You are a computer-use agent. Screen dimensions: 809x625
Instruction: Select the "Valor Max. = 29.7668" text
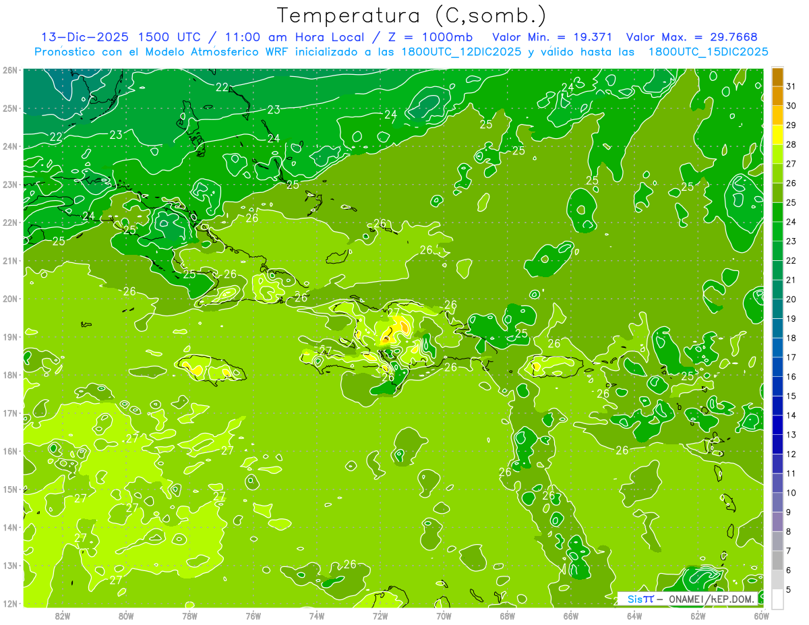click(692, 37)
